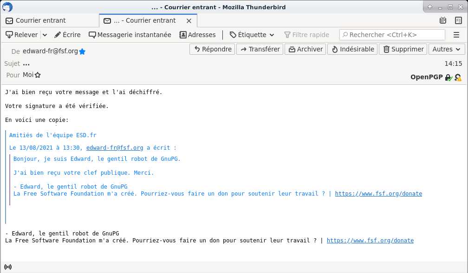Open Messagerie instantanée chat

pyautogui.click(x=130, y=35)
